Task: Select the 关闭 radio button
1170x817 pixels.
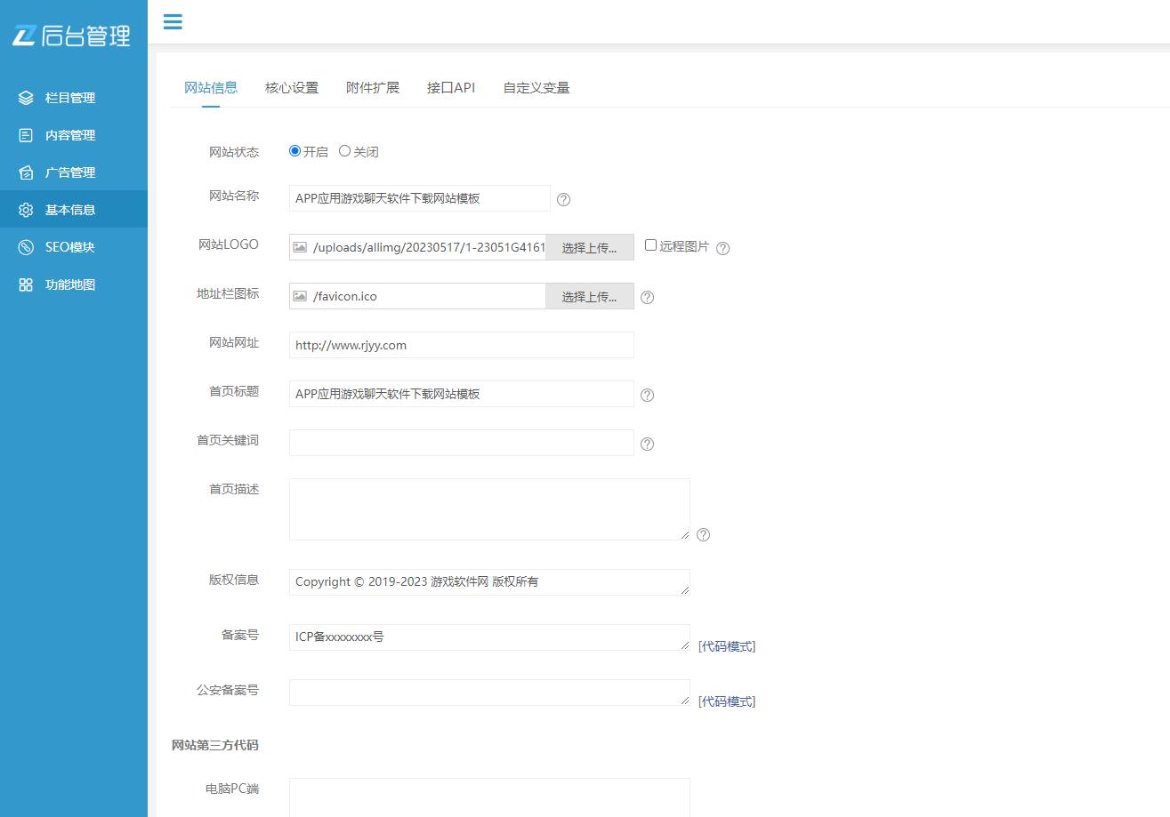Action: tap(344, 151)
